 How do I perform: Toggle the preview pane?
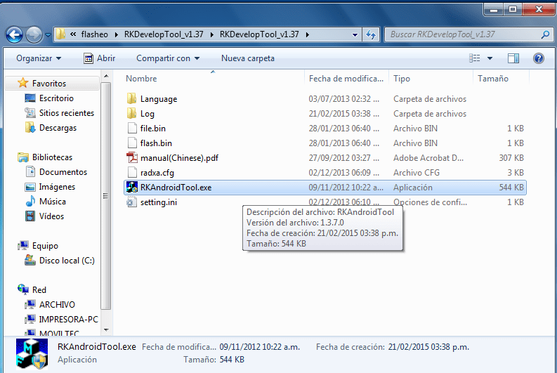[513, 58]
